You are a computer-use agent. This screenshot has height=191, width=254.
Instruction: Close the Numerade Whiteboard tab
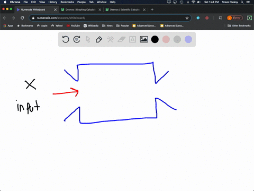pyautogui.click(x=55, y=10)
